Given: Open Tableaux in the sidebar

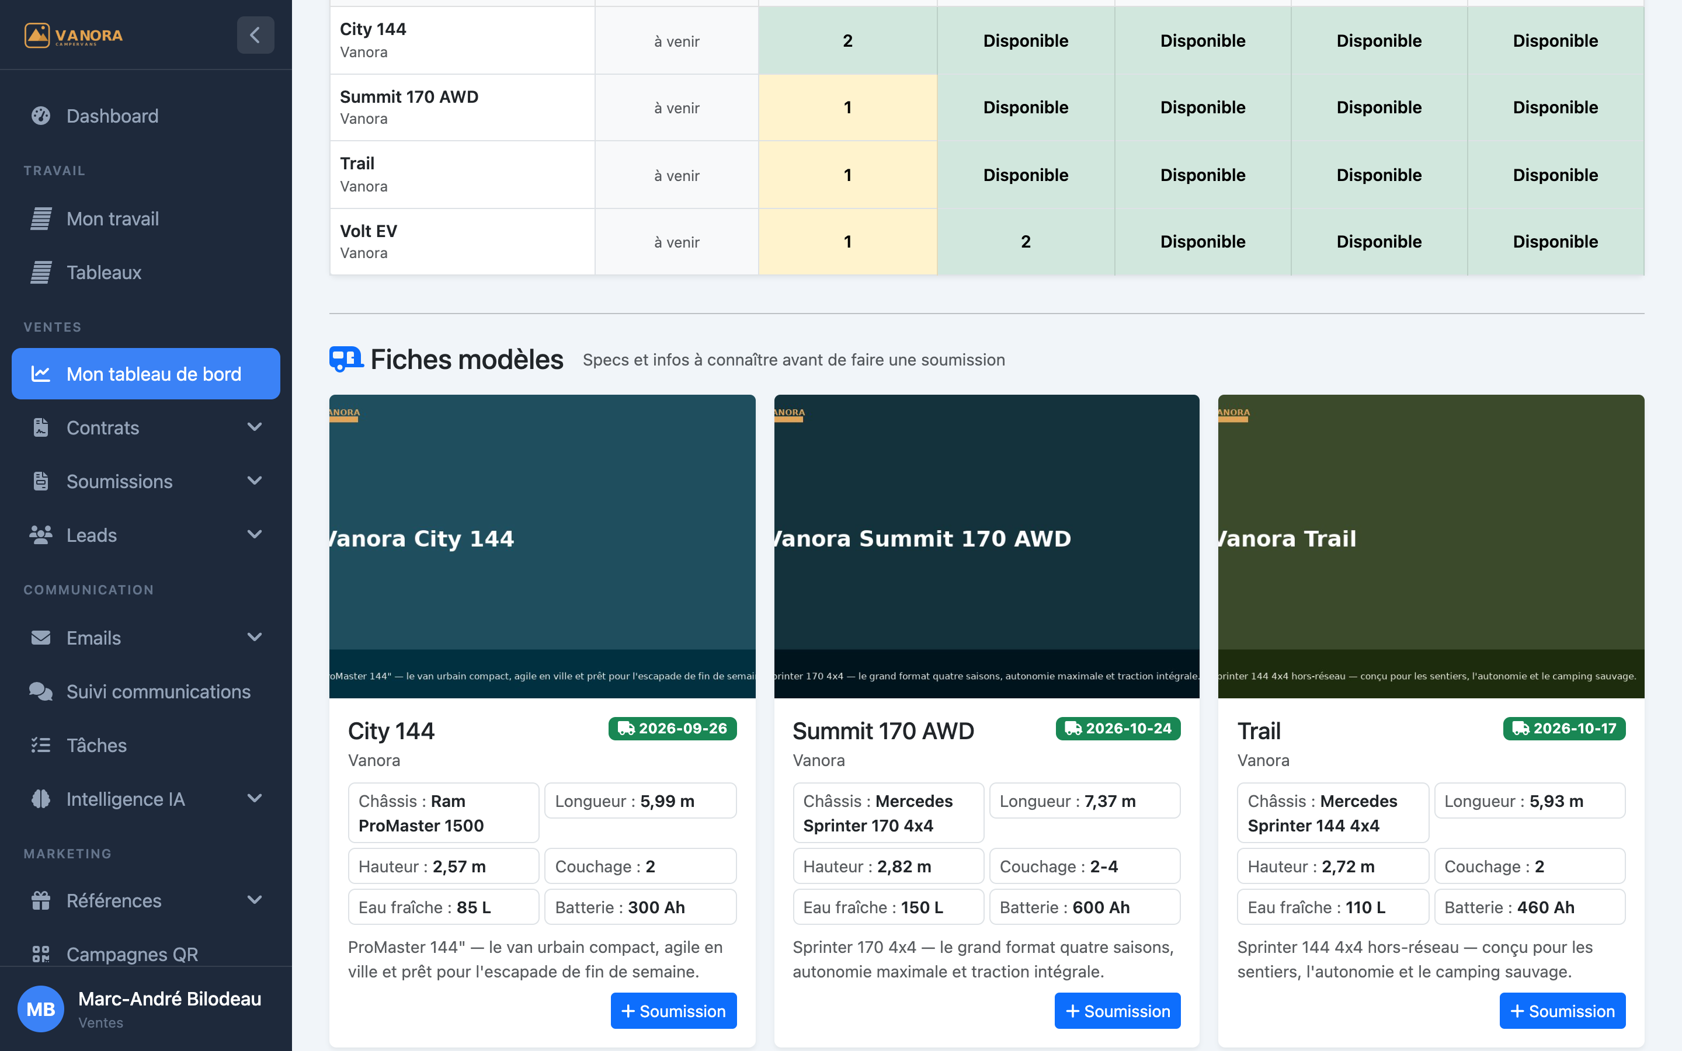Looking at the screenshot, I should pos(146,272).
